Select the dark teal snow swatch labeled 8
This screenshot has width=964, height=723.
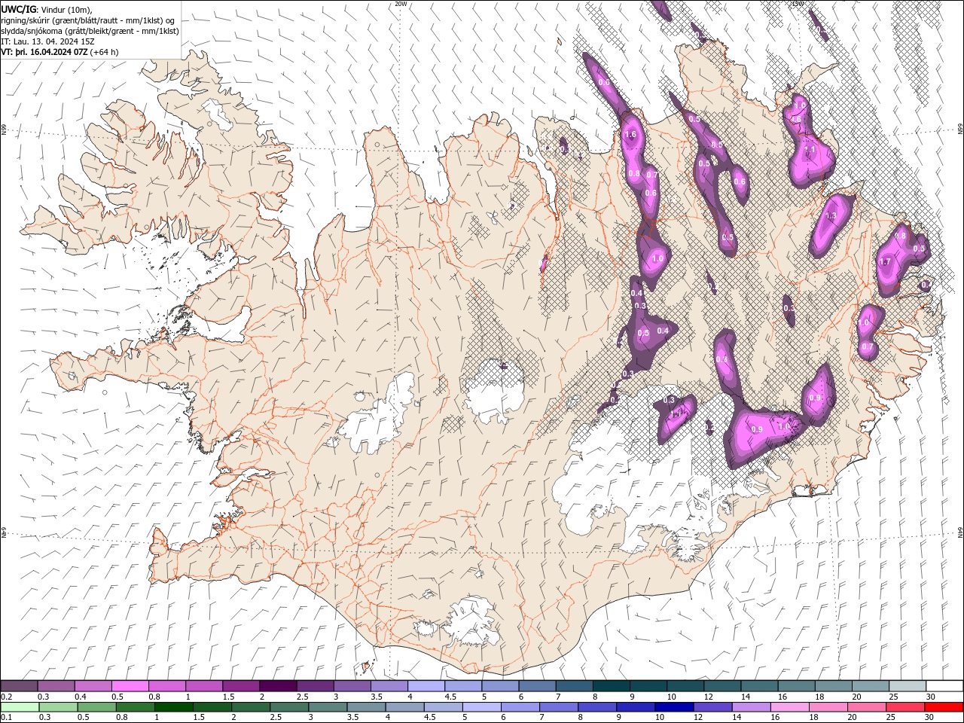[x=611, y=686]
